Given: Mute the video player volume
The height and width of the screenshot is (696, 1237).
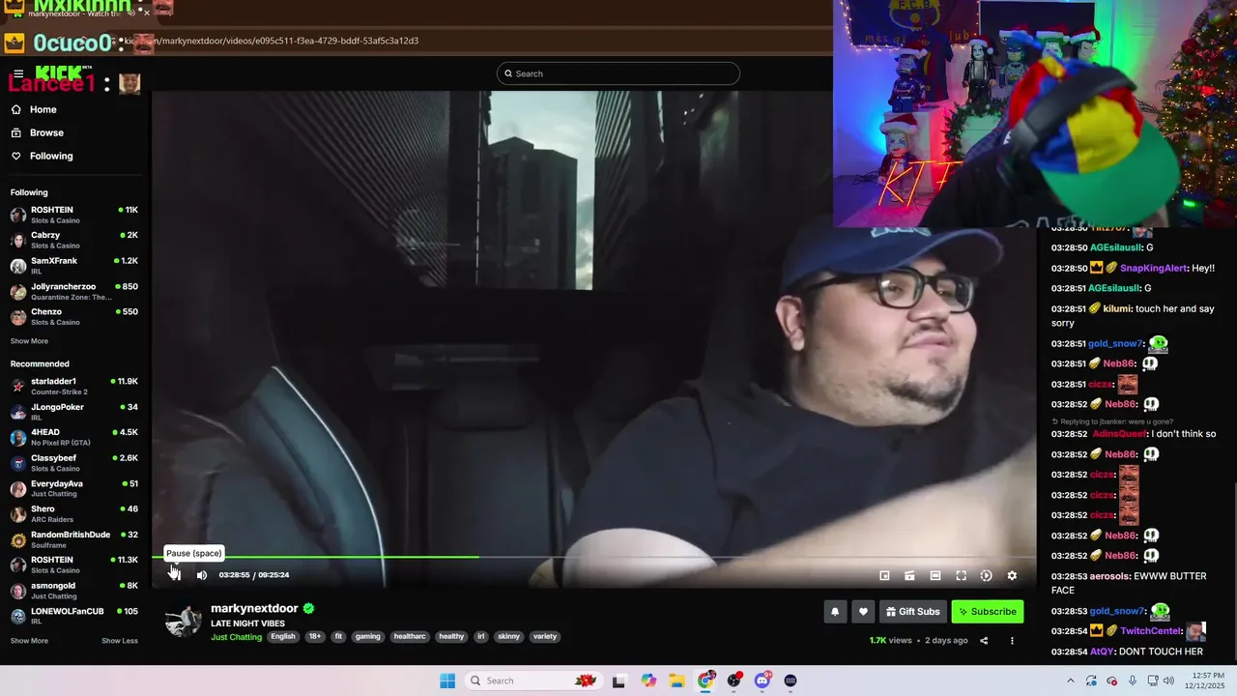Looking at the screenshot, I should coord(202,575).
